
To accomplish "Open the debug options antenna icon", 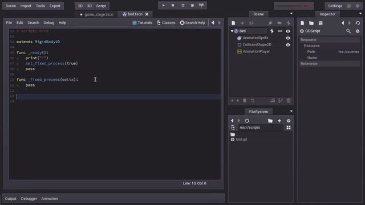I will (201, 5).
